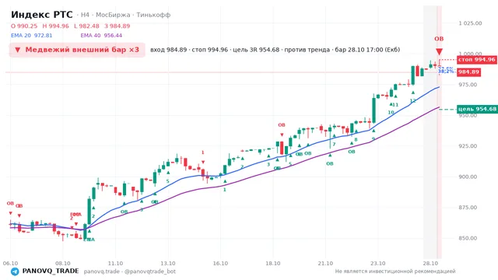Click the green '10' signal number marker
This screenshot has height=280, width=498.
(391, 112)
